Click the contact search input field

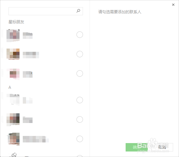pyautogui.click(x=46, y=11)
